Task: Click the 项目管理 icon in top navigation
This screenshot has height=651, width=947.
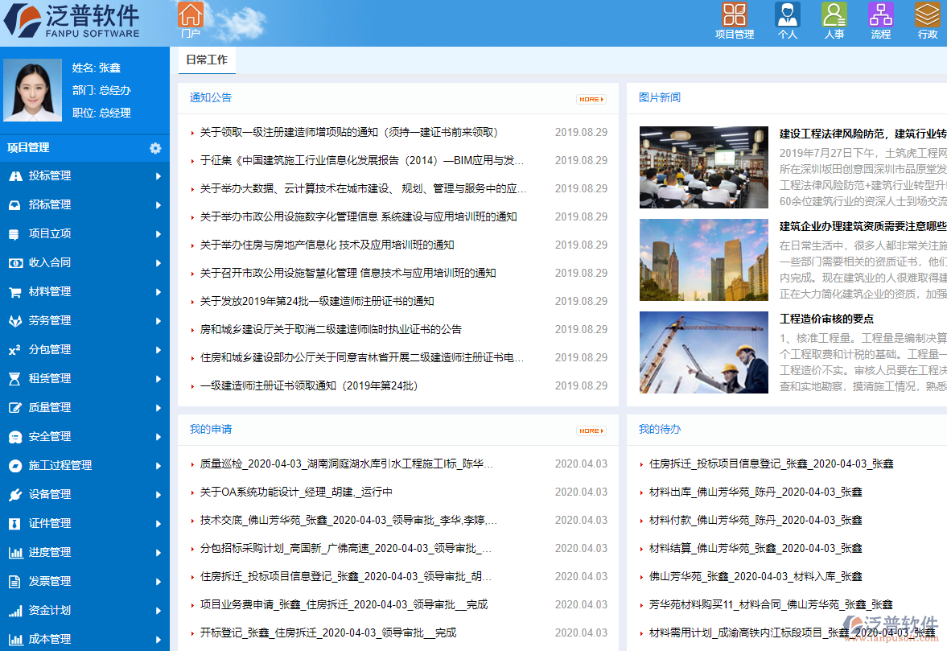Action: [734, 14]
